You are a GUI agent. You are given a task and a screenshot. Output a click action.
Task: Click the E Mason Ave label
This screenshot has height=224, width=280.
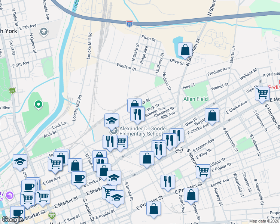pos(203,146)
